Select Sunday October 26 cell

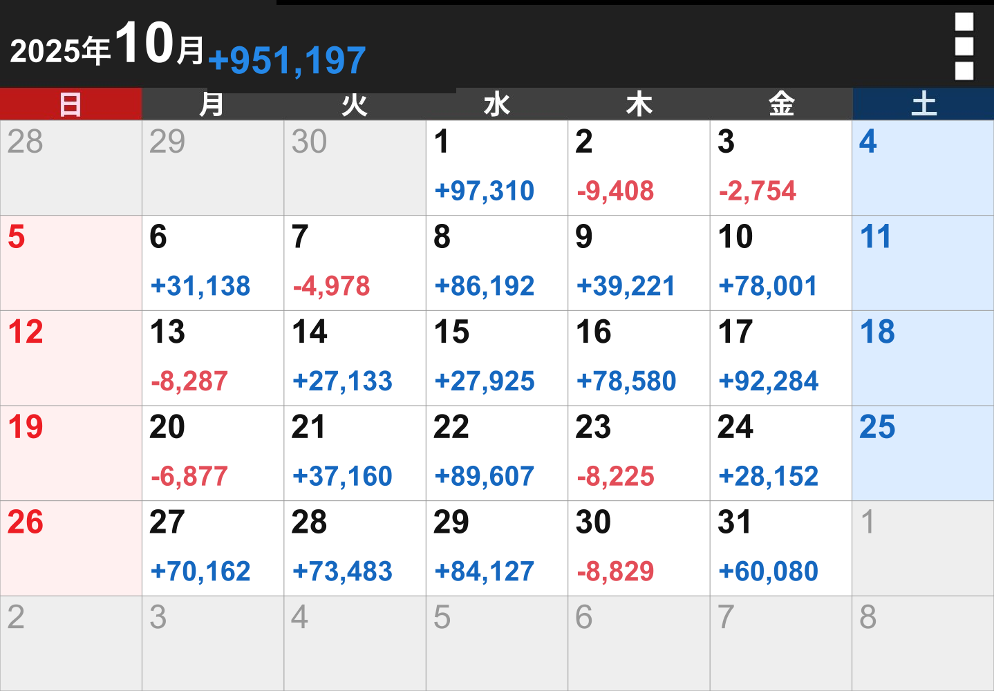click(71, 549)
